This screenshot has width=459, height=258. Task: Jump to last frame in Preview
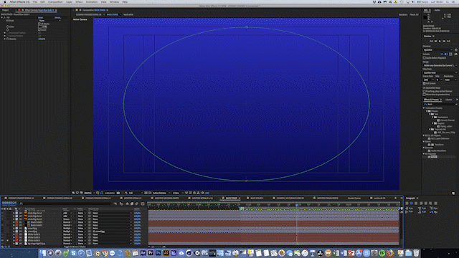click(448, 42)
